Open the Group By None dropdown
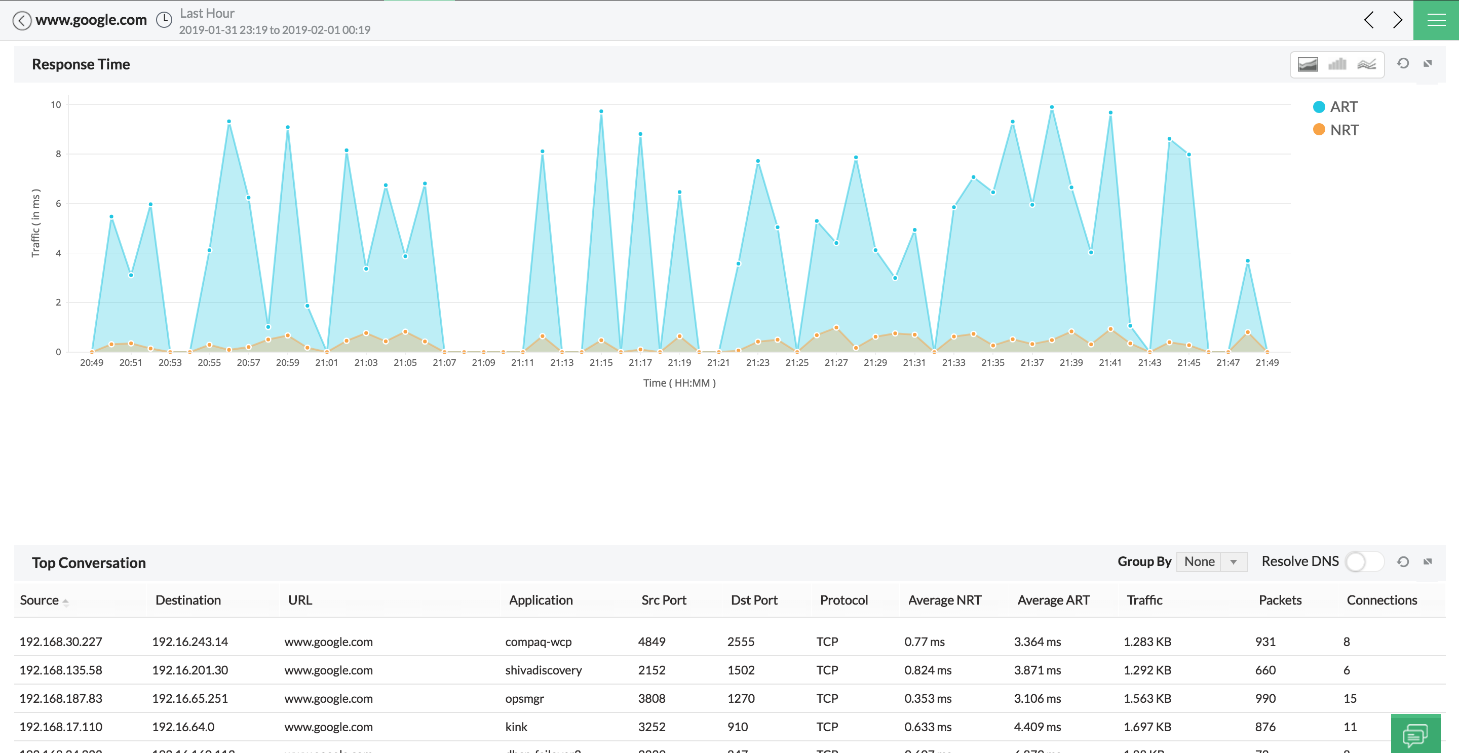 [1211, 561]
